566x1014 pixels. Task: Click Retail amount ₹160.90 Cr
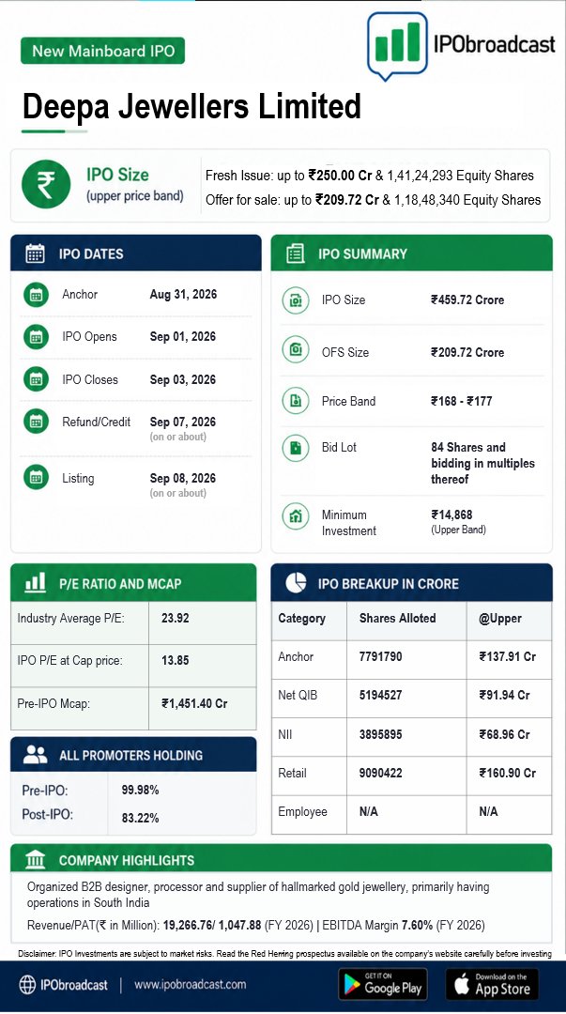[508, 773]
